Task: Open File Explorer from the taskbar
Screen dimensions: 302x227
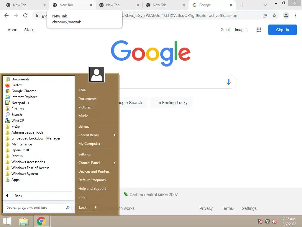Action: (24, 221)
